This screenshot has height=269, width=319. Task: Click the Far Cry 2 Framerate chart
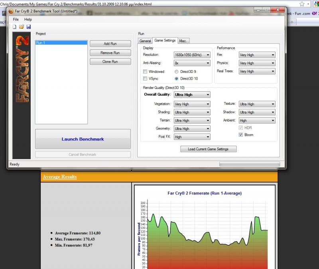click(x=205, y=227)
